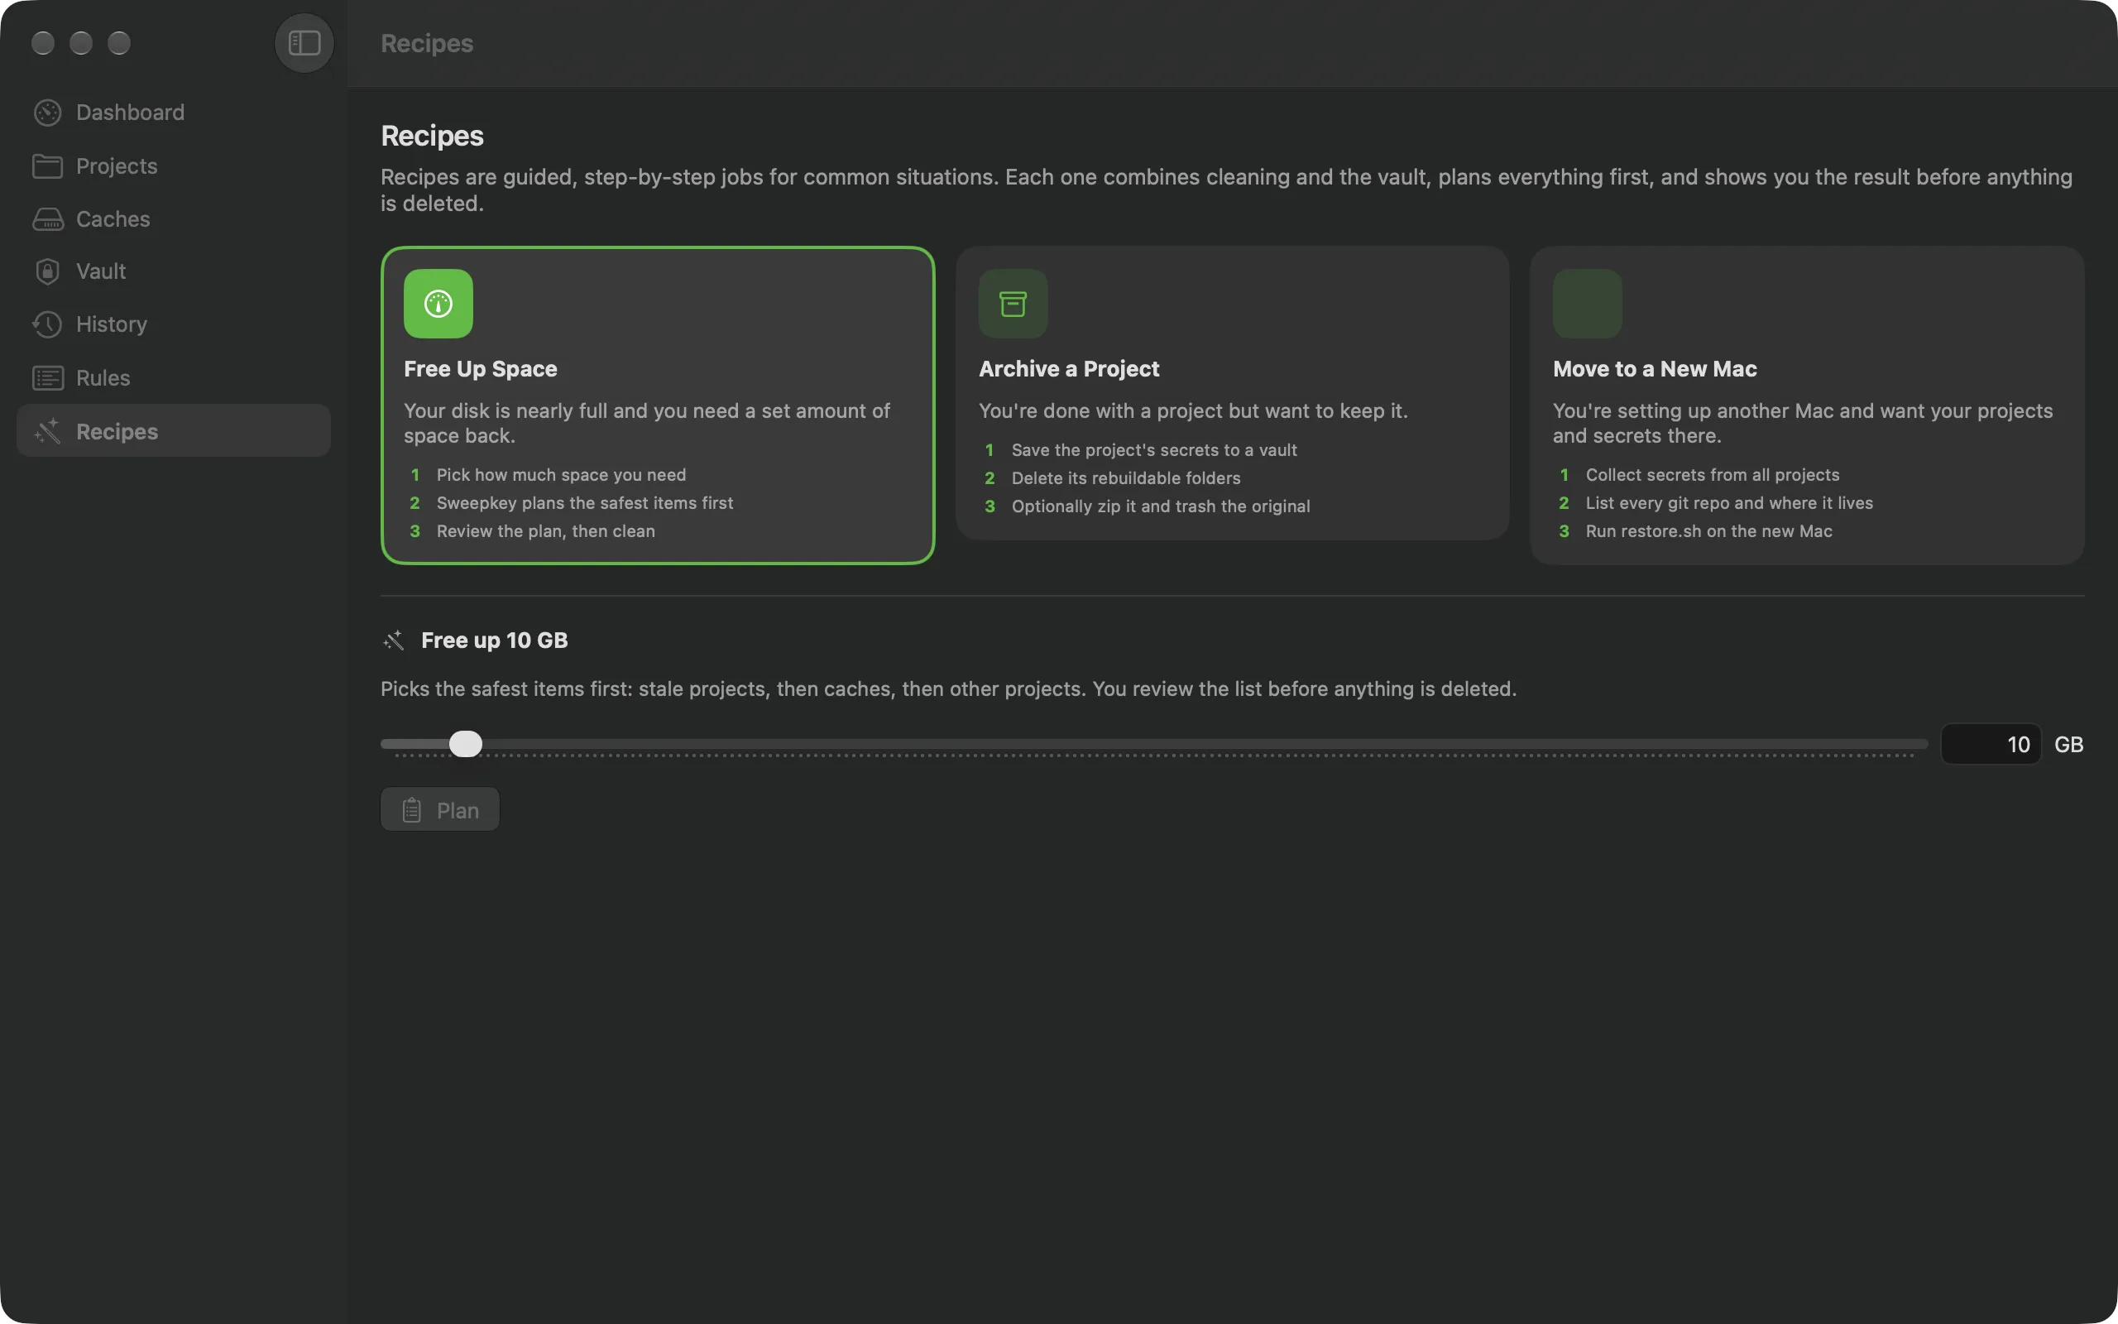
Task: Click 'Review the plan, then clean' step
Action: pyautogui.click(x=545, y=530)
